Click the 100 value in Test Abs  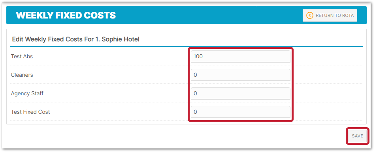pos(198,56)
